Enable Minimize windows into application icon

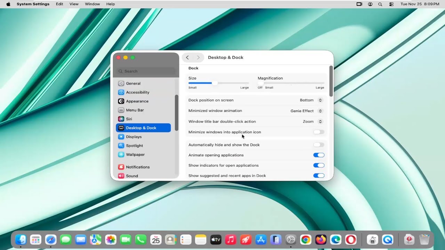[x=319, y=132]
